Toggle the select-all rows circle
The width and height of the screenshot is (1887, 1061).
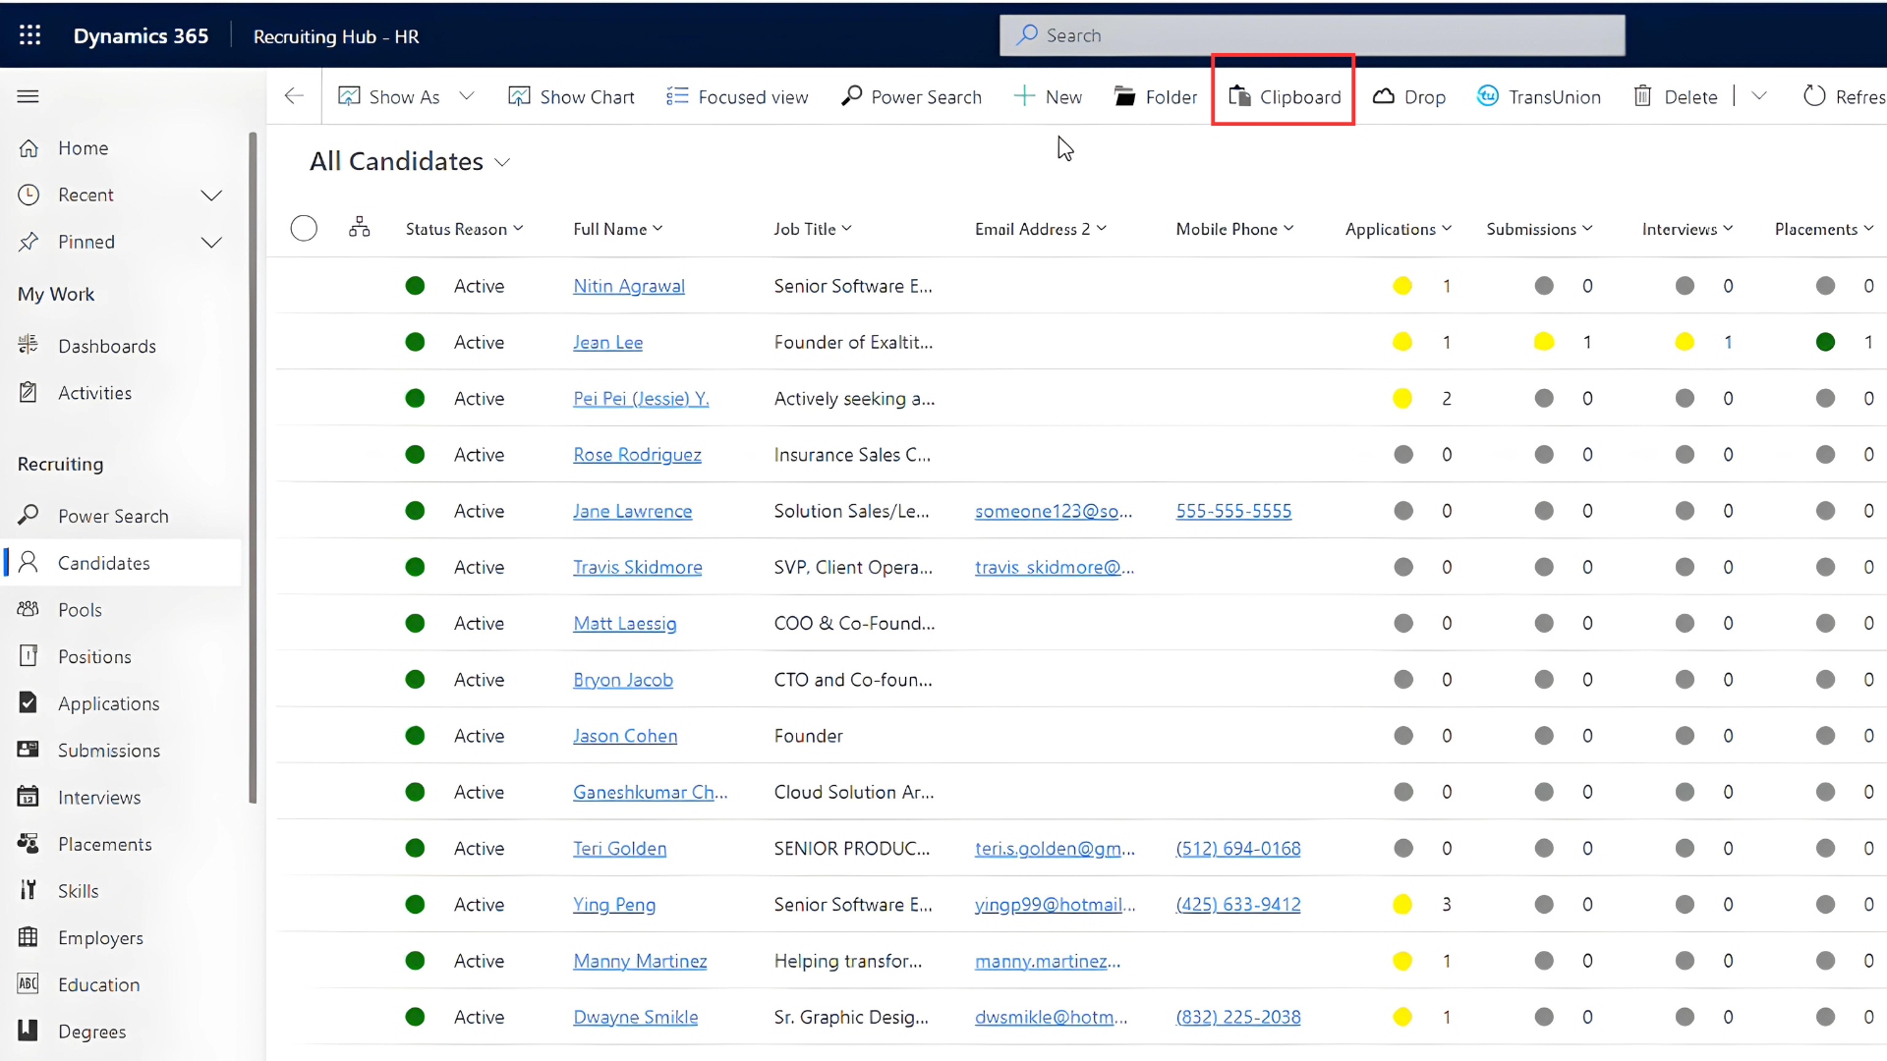point(304,228)
